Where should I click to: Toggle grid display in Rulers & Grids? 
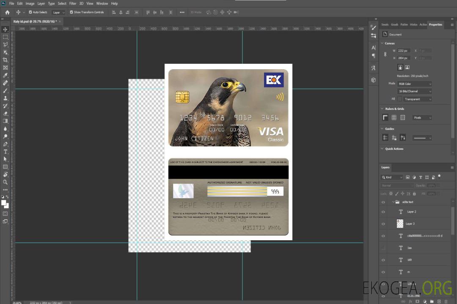pyautogui.click(x=394, y=117)
